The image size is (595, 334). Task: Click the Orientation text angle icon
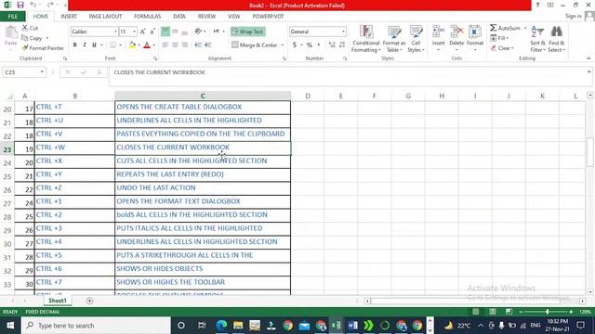click(x=198, y=32)
